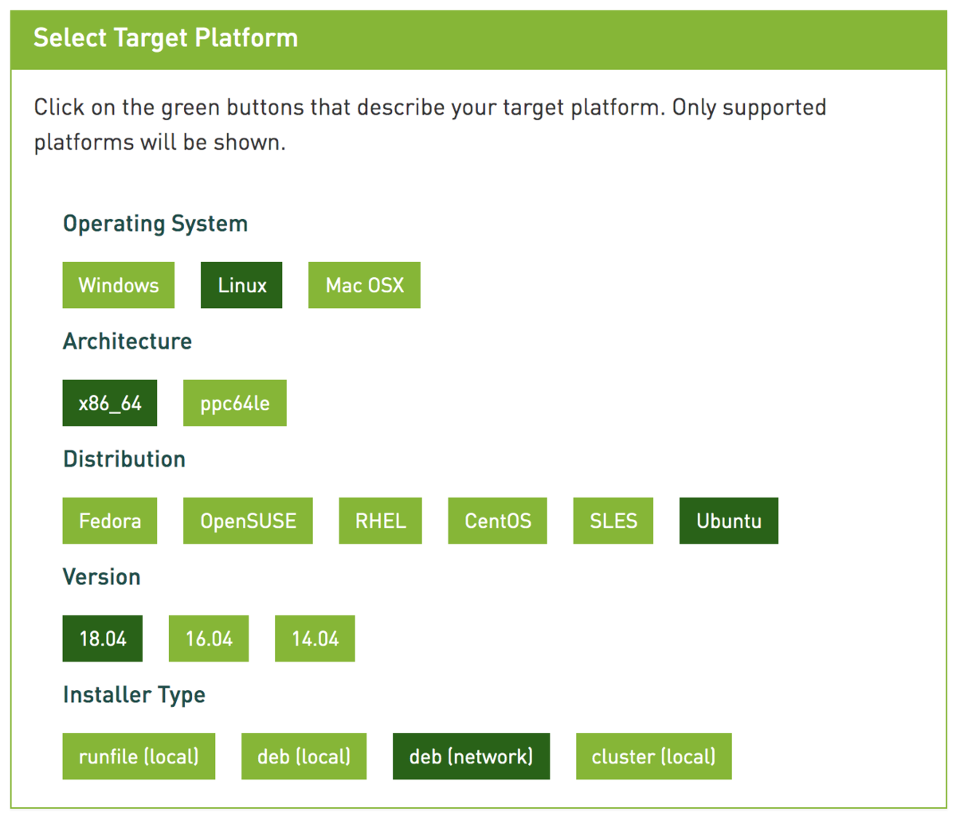Click the Ubuntu distribution button
The height and width of the screenshot is (816, 956).
click(729, 521)
